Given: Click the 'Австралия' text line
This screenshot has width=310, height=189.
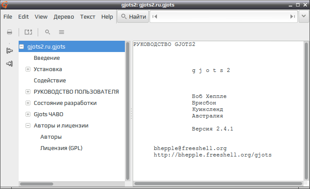Looking at the screenshot, I should point(207,116).
